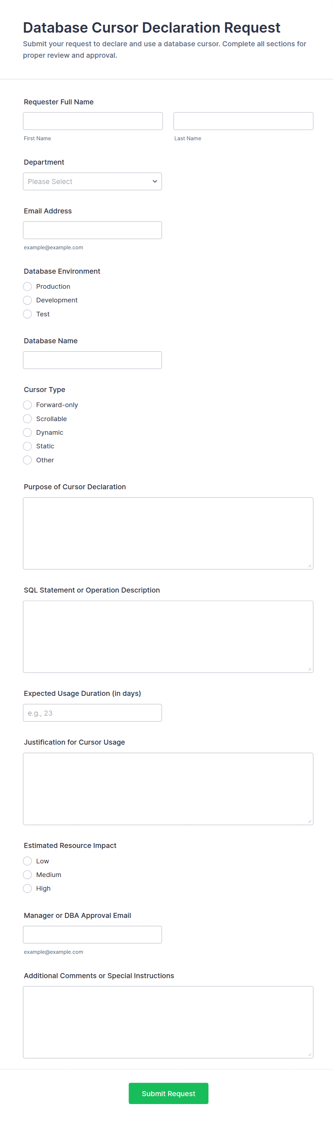
Task: Select Medium resource impact
Action: [27, 874]
